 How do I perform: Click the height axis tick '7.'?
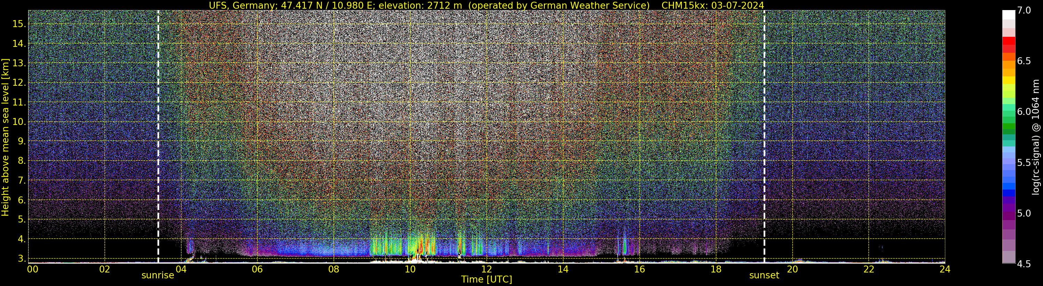click(22, 180)
